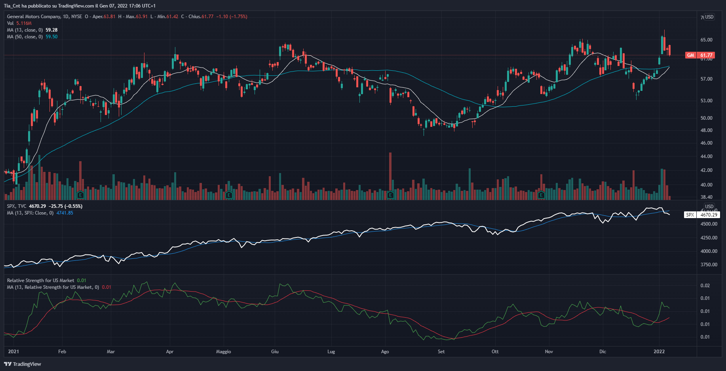Click the low value Min.61.42

click(x=167, y=17)
